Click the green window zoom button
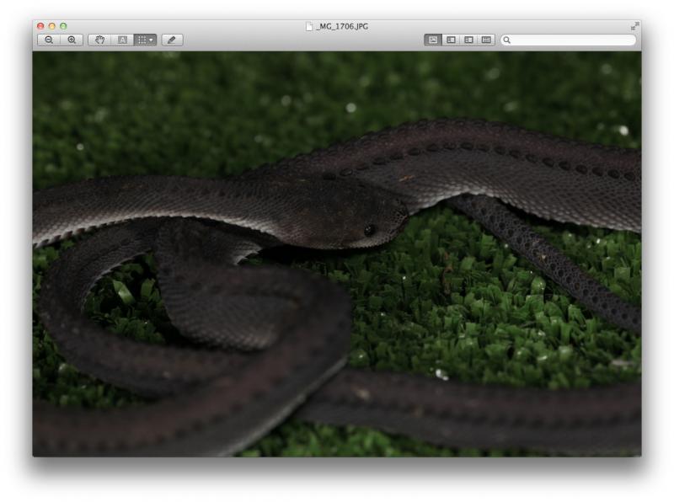The height and width of the screenshot is (502, 674). (63, 26)
